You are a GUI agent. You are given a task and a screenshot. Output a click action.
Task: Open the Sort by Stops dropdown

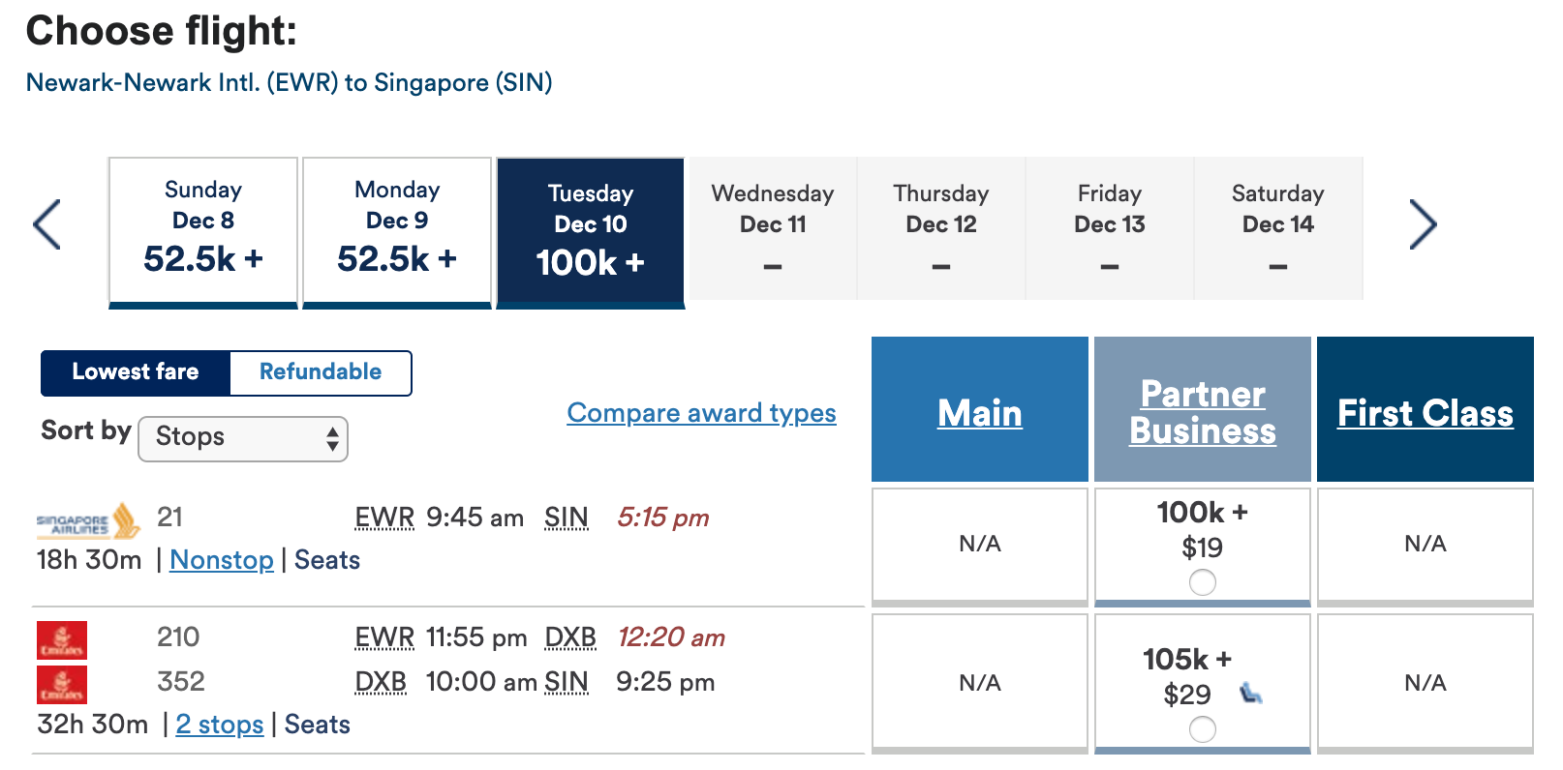(x=243, y=439)
